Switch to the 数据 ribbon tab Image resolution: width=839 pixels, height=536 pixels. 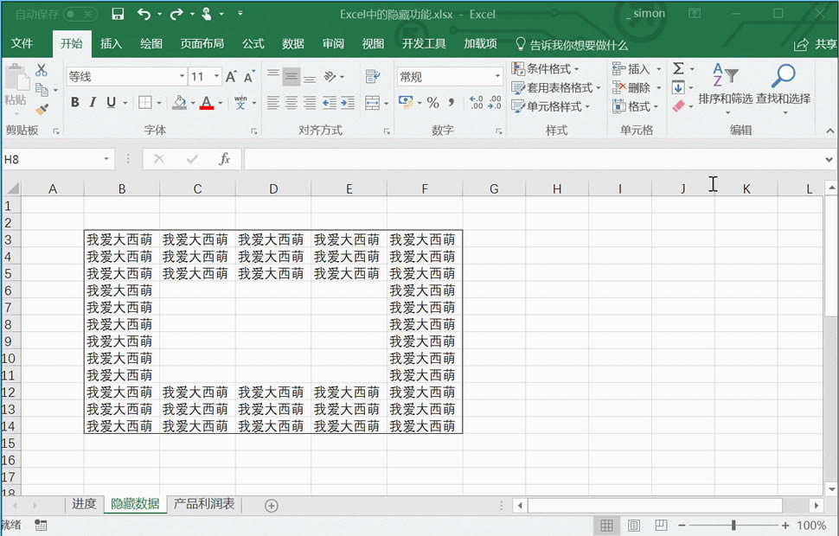point(291,43)
